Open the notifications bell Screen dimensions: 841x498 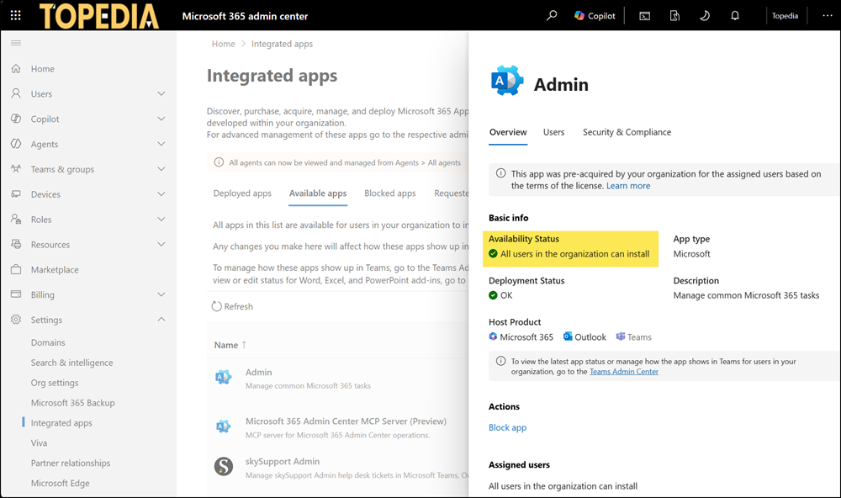(735, 15)
